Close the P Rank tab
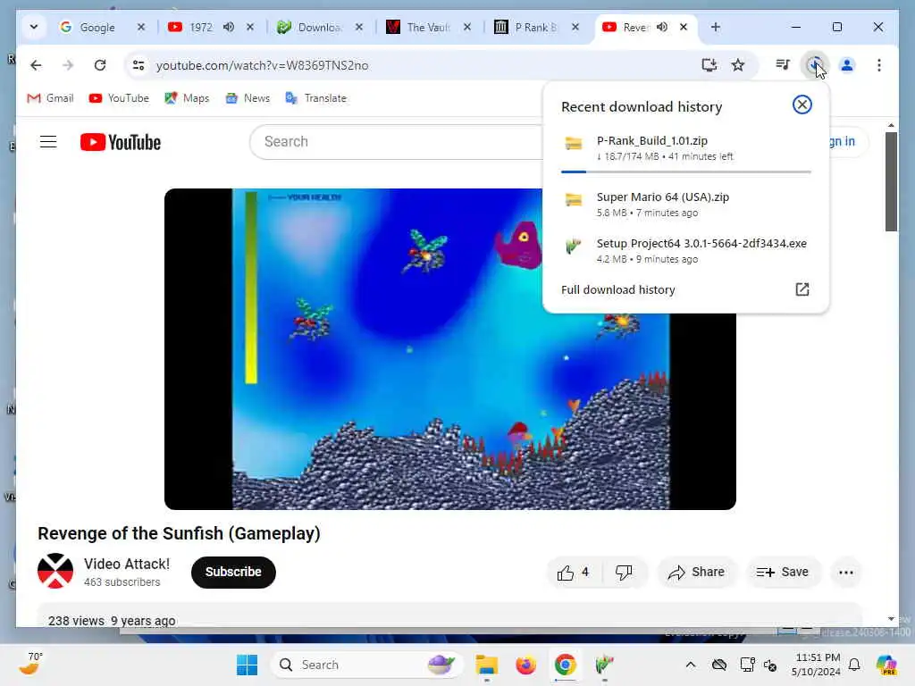This screenshot has height=686, width=915. [x=575, y=27]
